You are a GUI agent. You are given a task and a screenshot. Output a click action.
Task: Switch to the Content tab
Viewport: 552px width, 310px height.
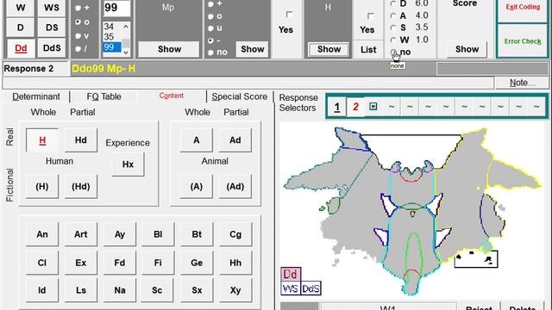(x=172, y=96)
